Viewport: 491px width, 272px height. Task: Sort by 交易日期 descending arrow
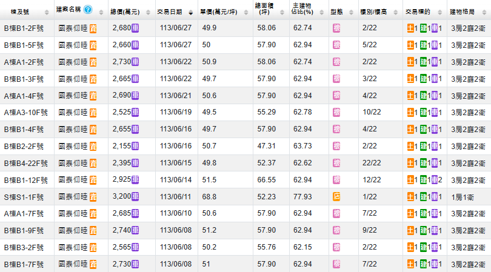191,12
